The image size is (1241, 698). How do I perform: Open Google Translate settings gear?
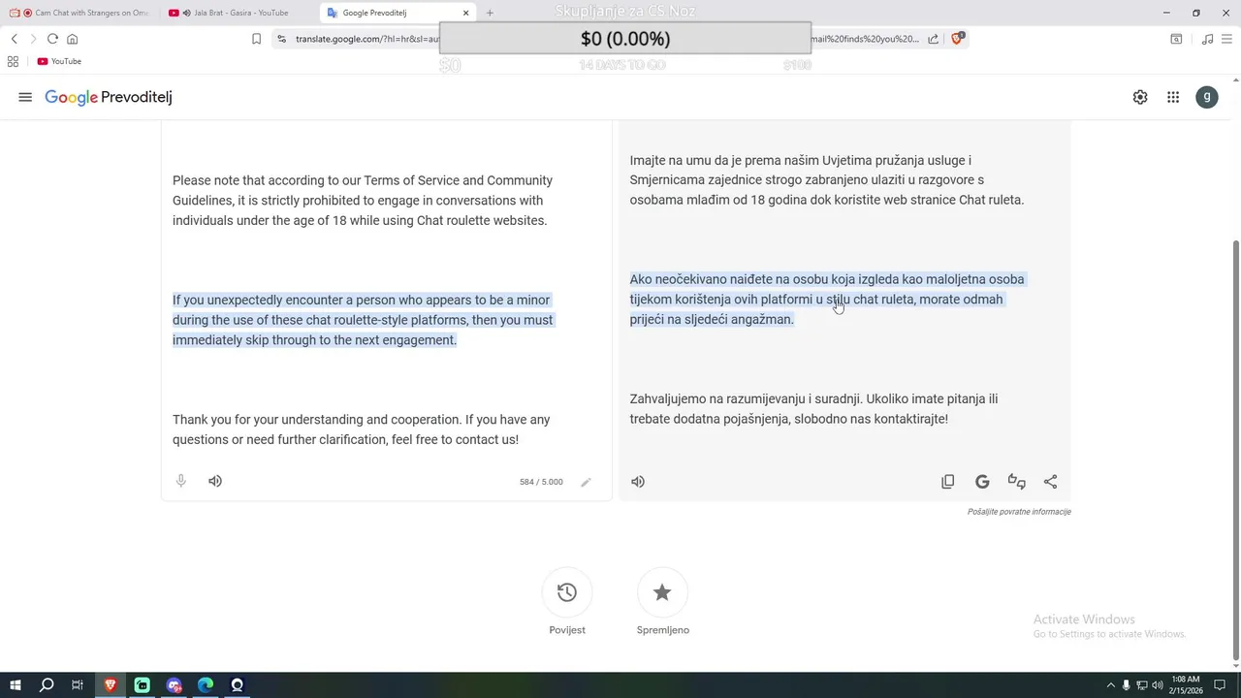(1140, 97)
